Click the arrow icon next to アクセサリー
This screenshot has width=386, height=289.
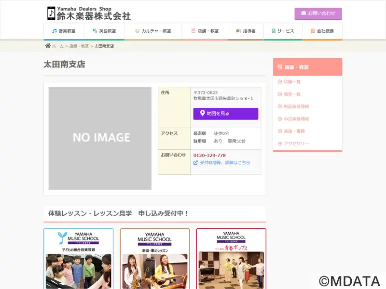coord(280,144)
